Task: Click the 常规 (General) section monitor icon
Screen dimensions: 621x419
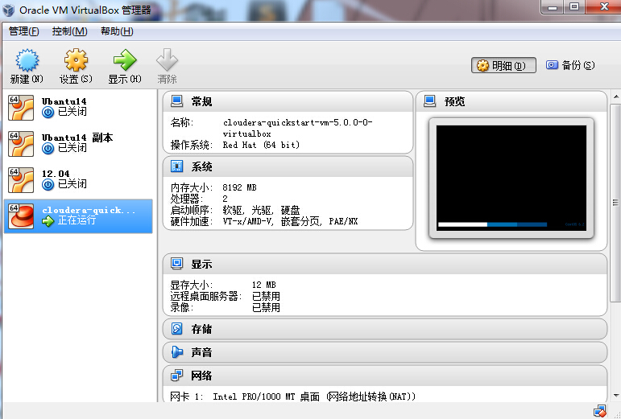Action: click(x=176, y=101)
